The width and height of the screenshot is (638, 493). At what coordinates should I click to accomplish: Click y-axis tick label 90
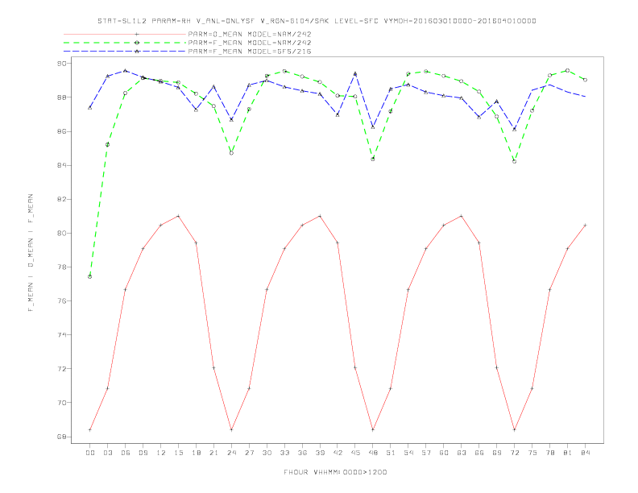62,64
